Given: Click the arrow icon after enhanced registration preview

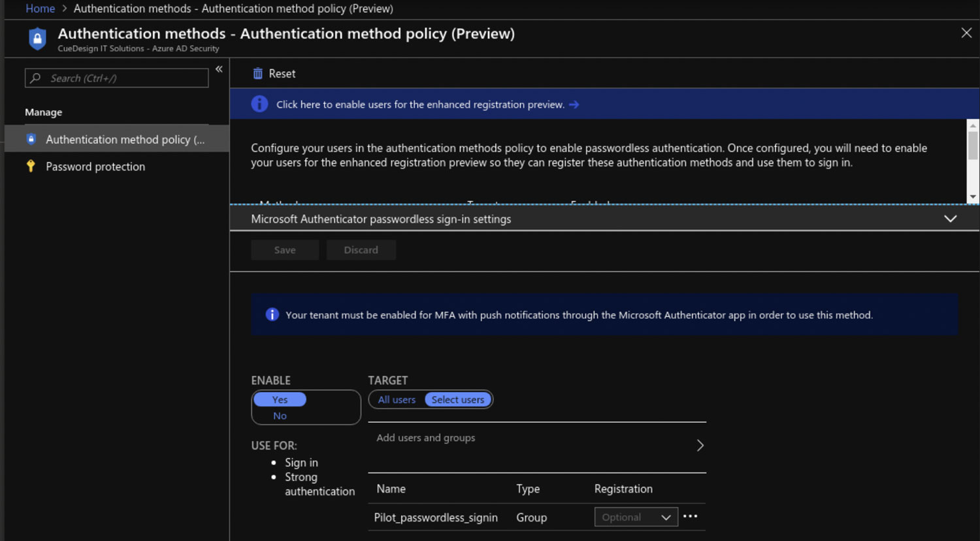Looking at the screenshot, I should coord(574,104).
